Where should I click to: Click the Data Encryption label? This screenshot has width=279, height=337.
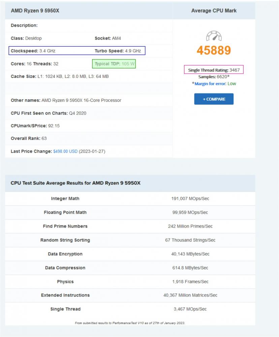click(65, 254)
